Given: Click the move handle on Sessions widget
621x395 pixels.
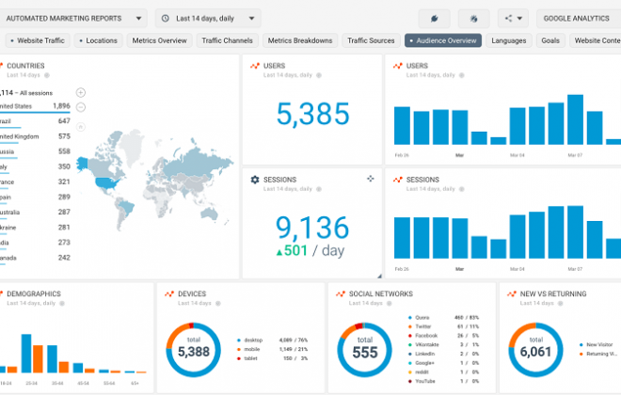Looking at the screenshot, I should coord(370,179).
